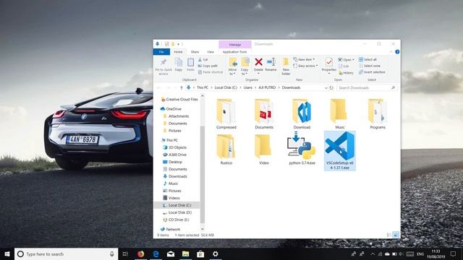Click This PC in address bar
This screenshot has width=463, height=260.
pyautogui.click(x=203, y=87)
